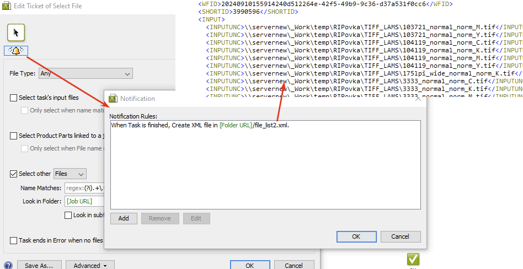Cancel the Notification dialog
Image resolution: width=523 pixels, height=269 pixels.
401,236
